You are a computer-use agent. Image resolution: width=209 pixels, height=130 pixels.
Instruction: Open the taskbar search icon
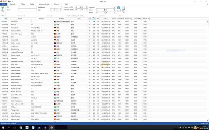pyautogui.click(x=9, y=128)
